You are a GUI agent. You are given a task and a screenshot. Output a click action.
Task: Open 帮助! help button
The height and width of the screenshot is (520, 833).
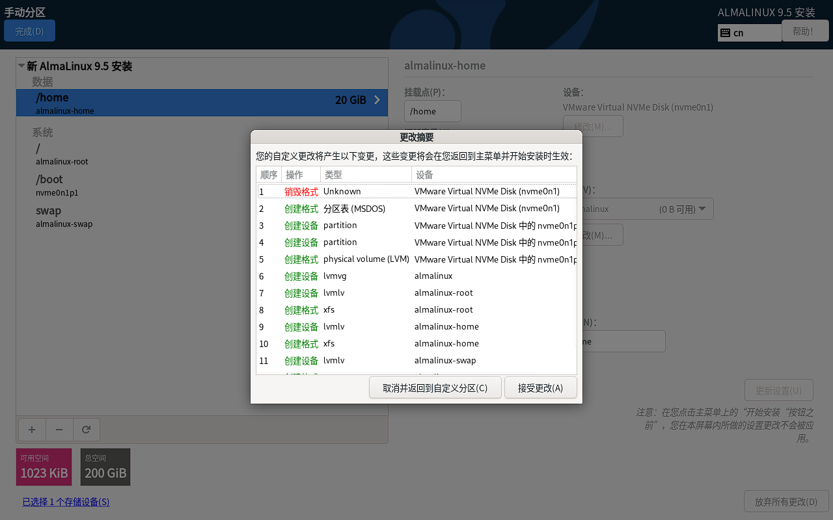[x=804, y=31]
